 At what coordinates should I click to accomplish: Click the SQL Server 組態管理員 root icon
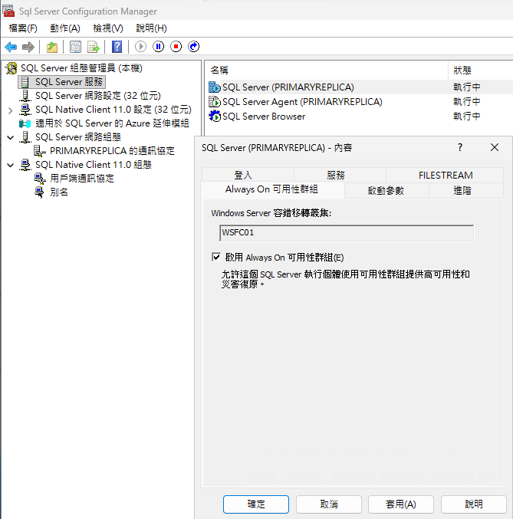(12, 68)
